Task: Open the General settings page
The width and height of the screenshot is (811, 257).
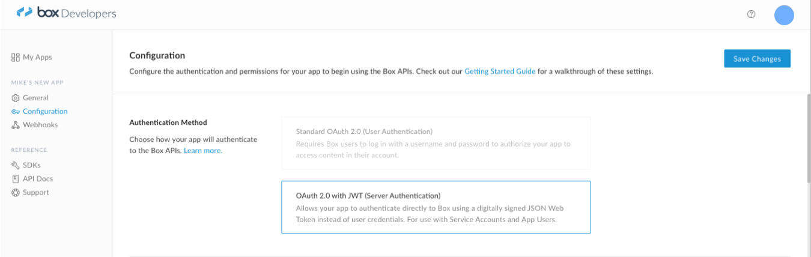Action: [35, 98]
